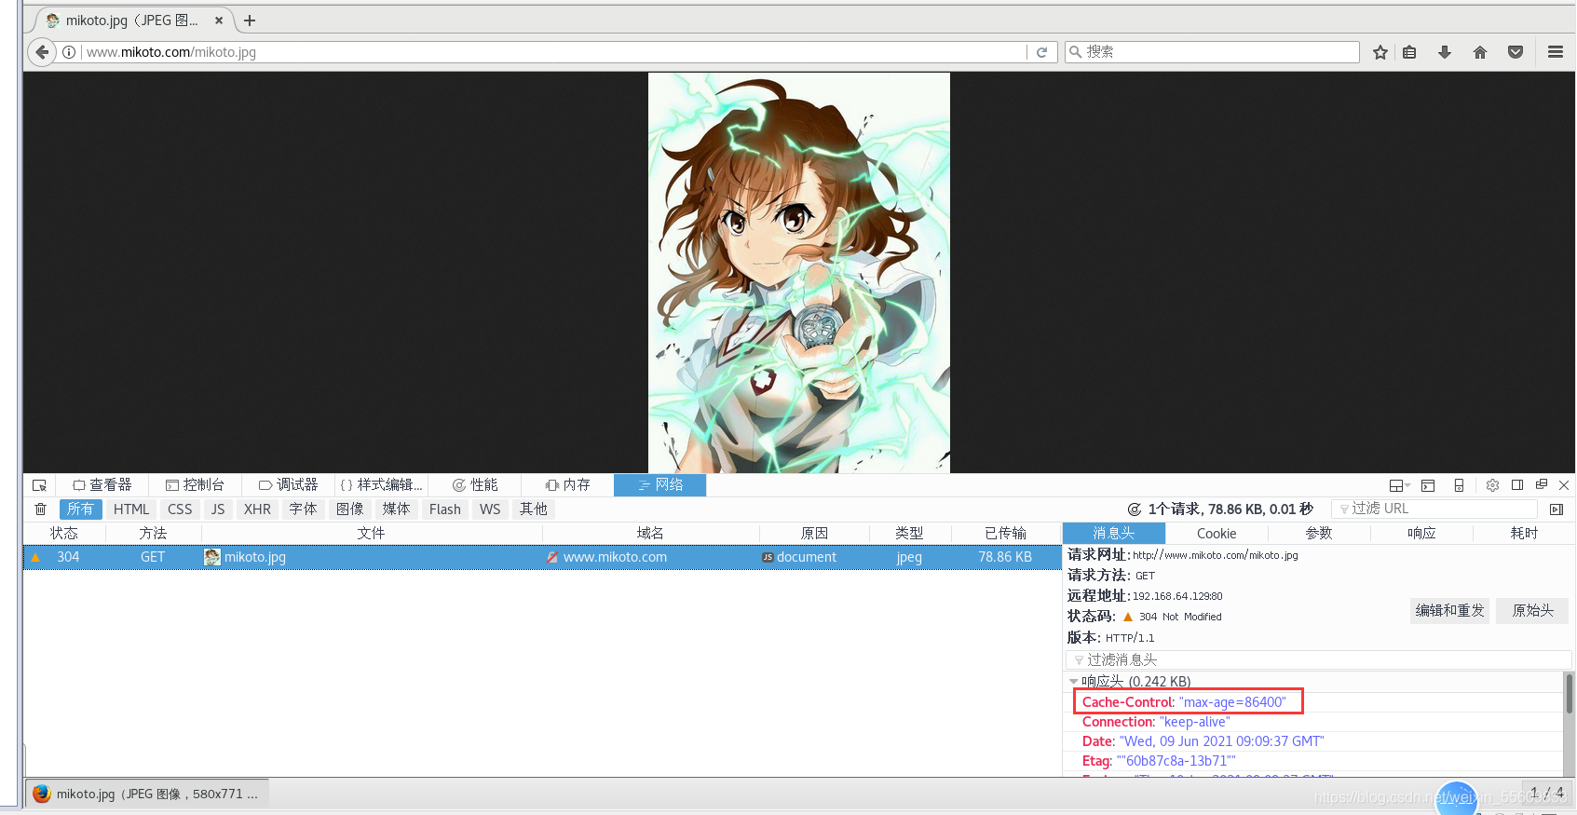Activate the element picker icon in devtools
The width and height of the screenshot is (1577, 815).
point(39,485)
